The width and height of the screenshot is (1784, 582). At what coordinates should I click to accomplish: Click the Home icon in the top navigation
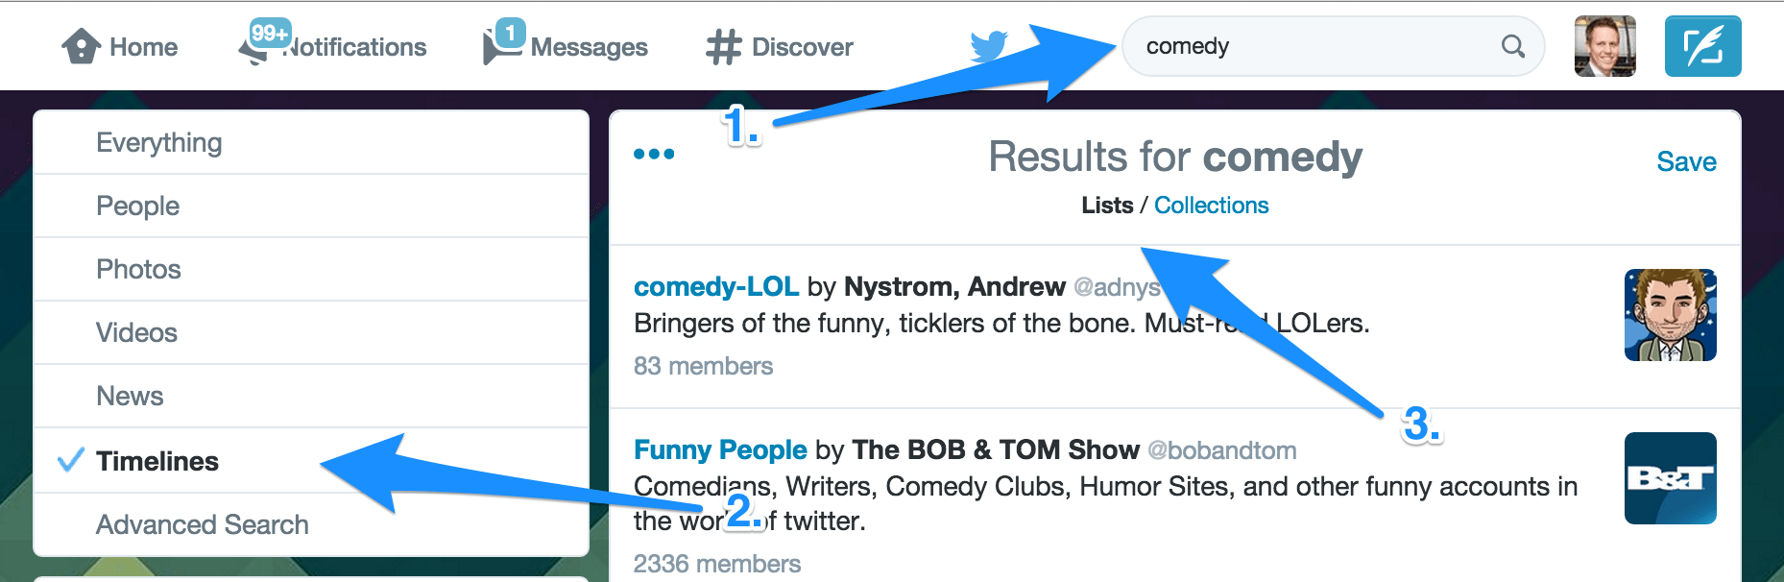(x=83, y=45)
